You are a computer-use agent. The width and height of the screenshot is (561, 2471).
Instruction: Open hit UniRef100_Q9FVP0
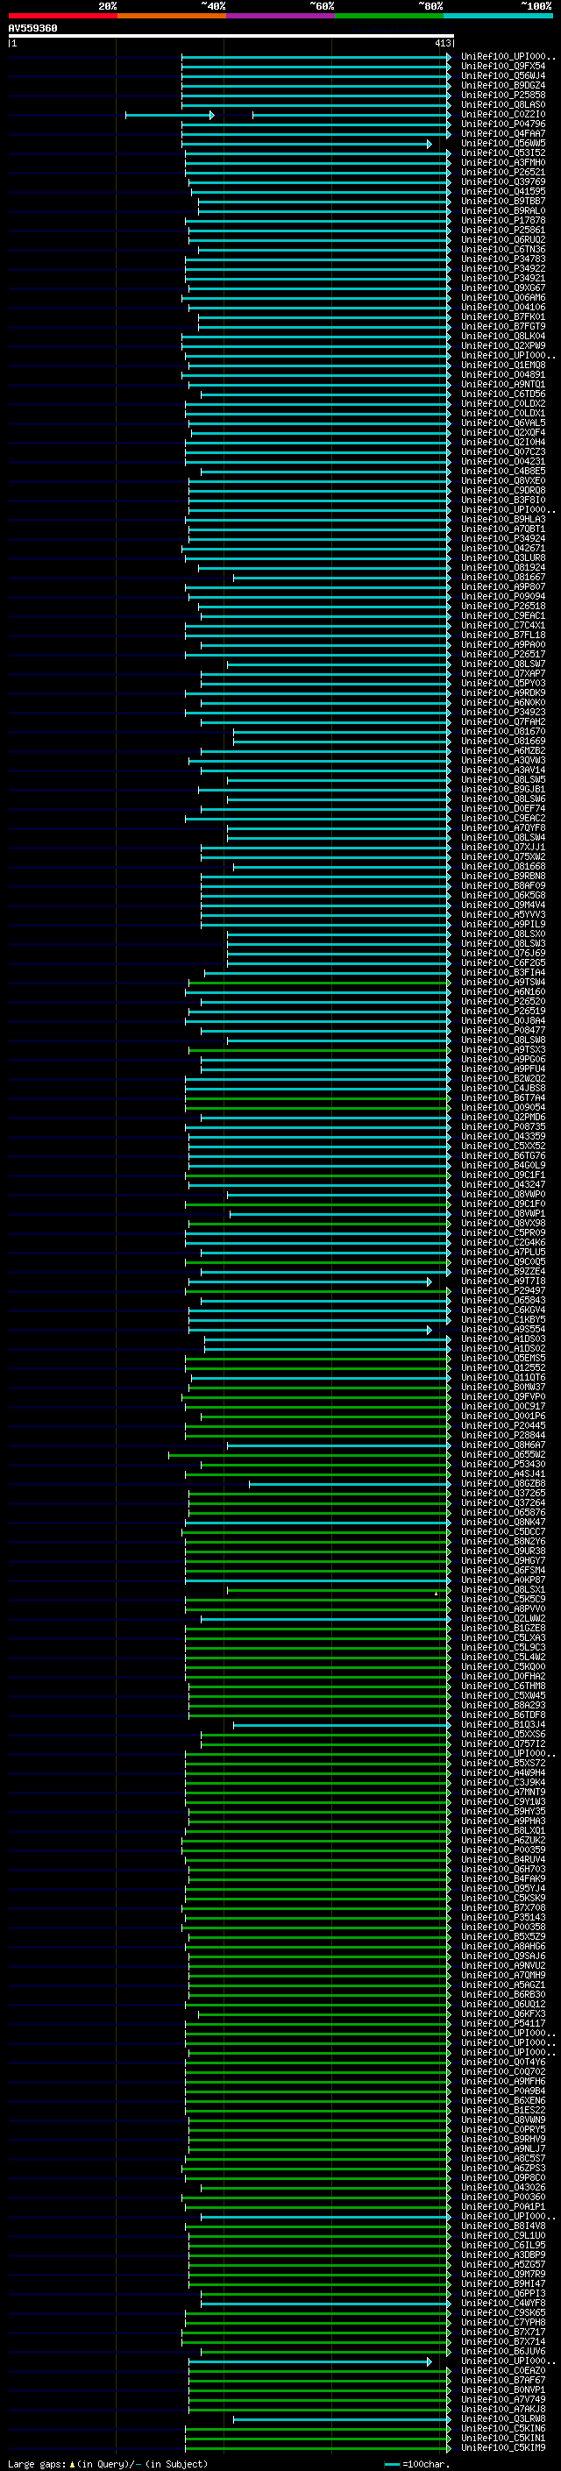(x=503, y=1397)
